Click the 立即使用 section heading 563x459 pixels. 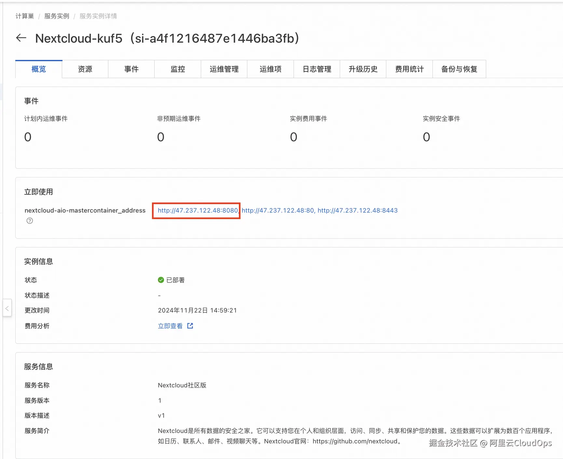point(38,192)
